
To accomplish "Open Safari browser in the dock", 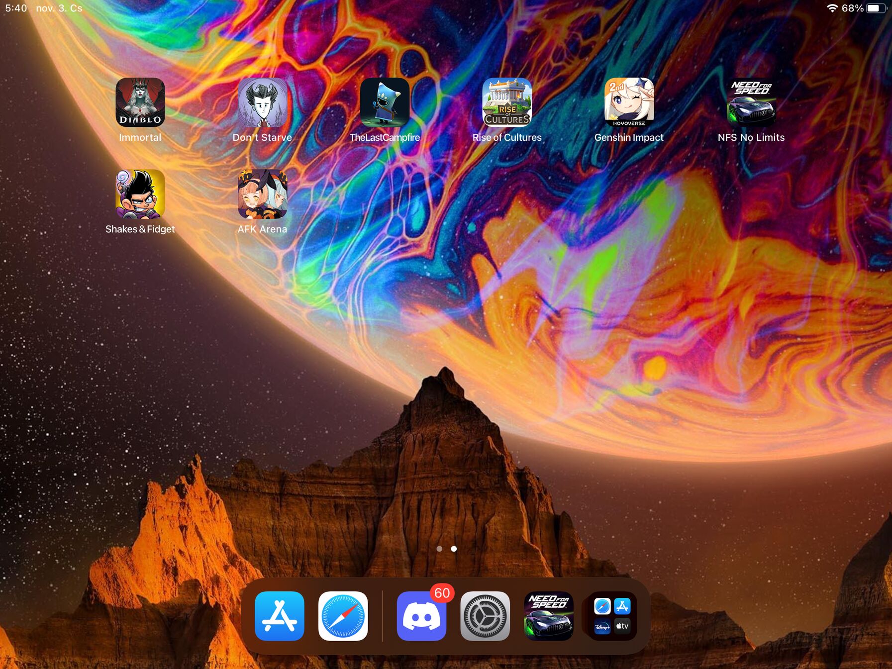I will 343,616.
